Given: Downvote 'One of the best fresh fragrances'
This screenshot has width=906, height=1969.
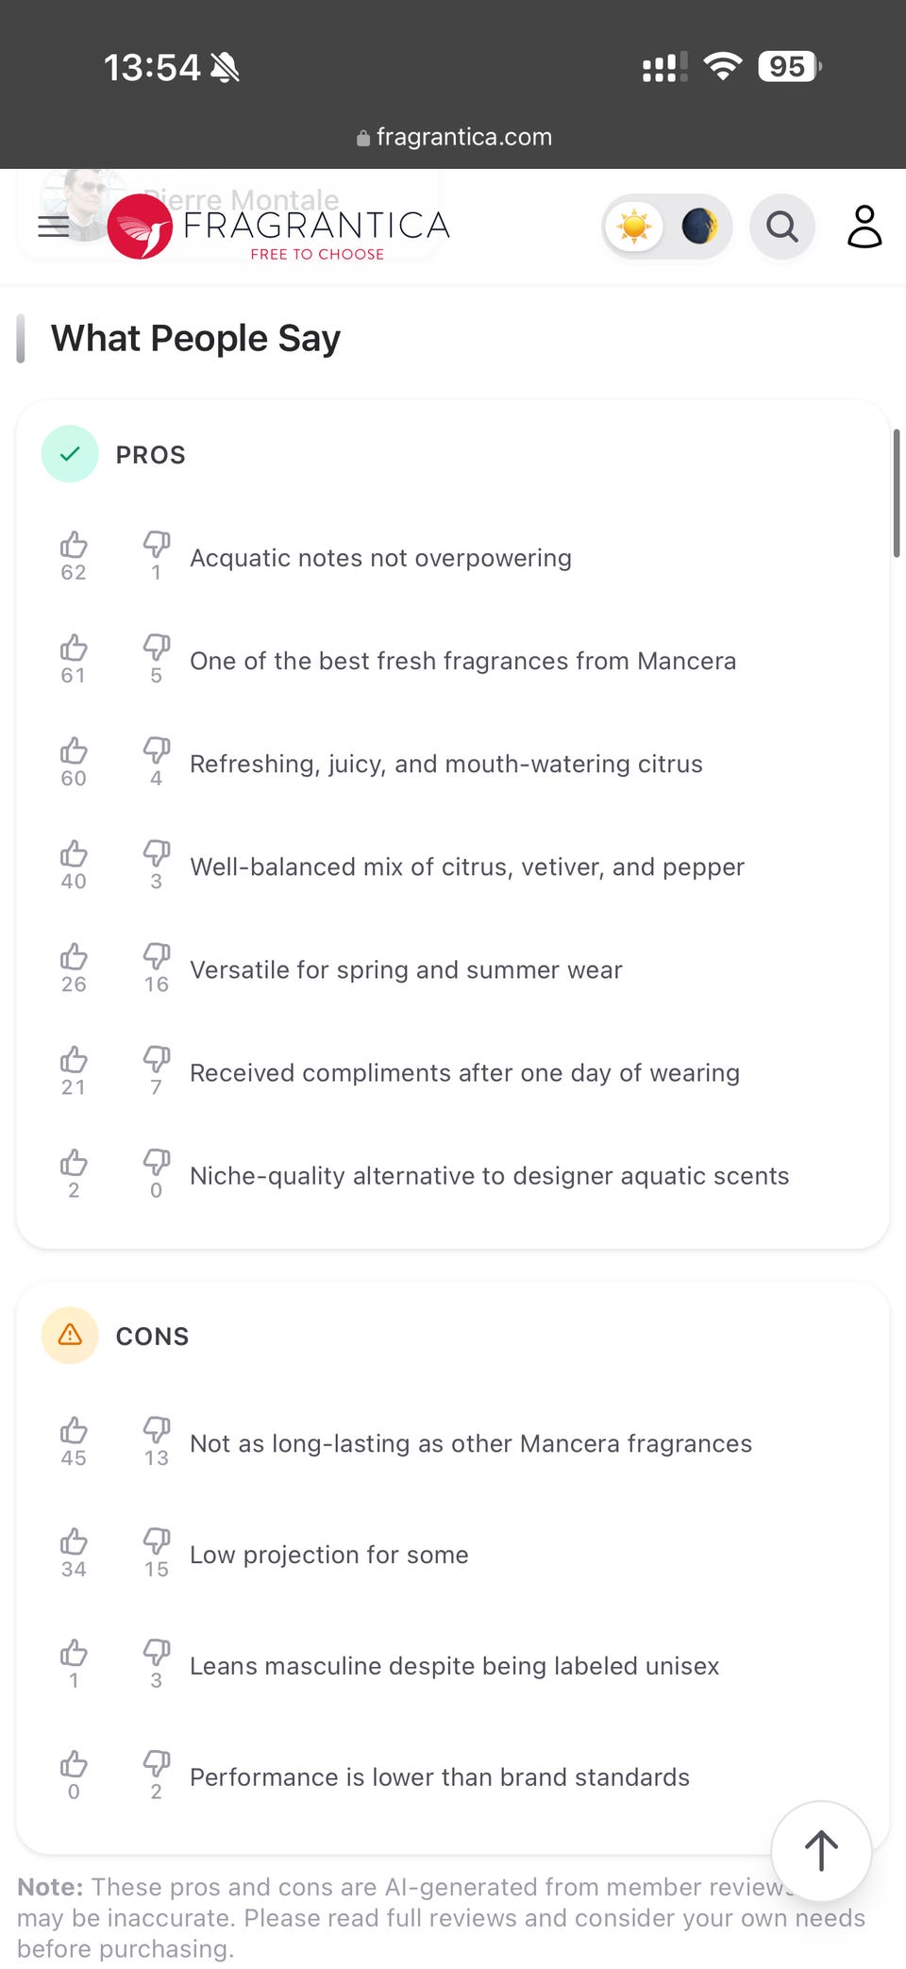Looking at the screenshot, I should point(157,648).
